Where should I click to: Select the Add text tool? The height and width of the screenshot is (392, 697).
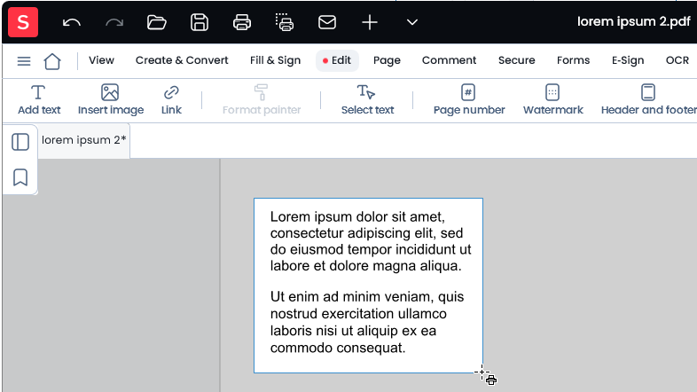39,99
